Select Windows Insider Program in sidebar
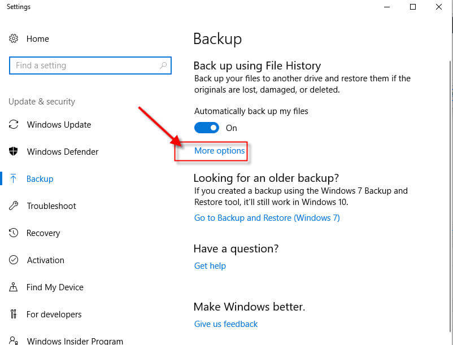Viewport: 453px width, 345px height. [75, 340]
